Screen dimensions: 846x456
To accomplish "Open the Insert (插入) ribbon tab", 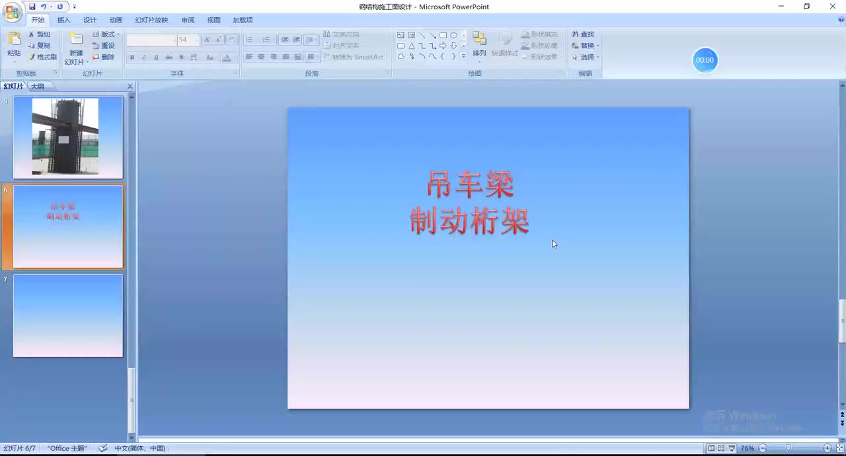I will coord(63,20).
